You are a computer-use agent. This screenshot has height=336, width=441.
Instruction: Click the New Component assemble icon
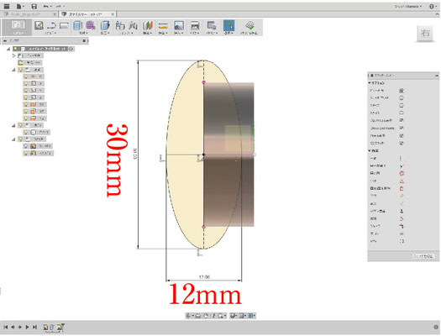click(x=120, y=25)
